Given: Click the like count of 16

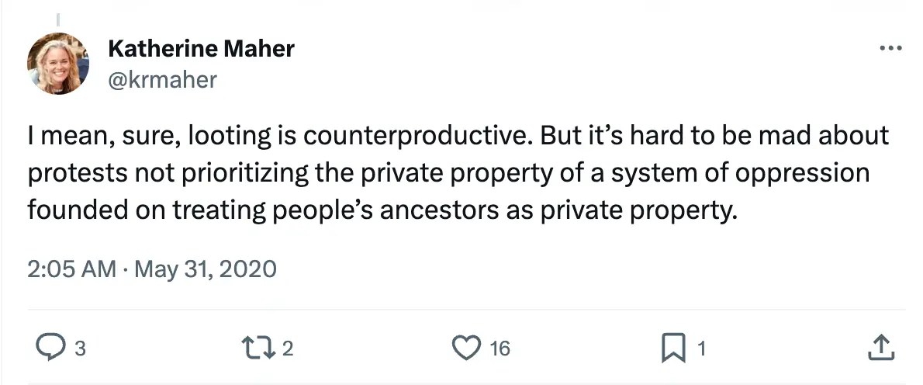Looking at the screenshot, I should (500, 349).
